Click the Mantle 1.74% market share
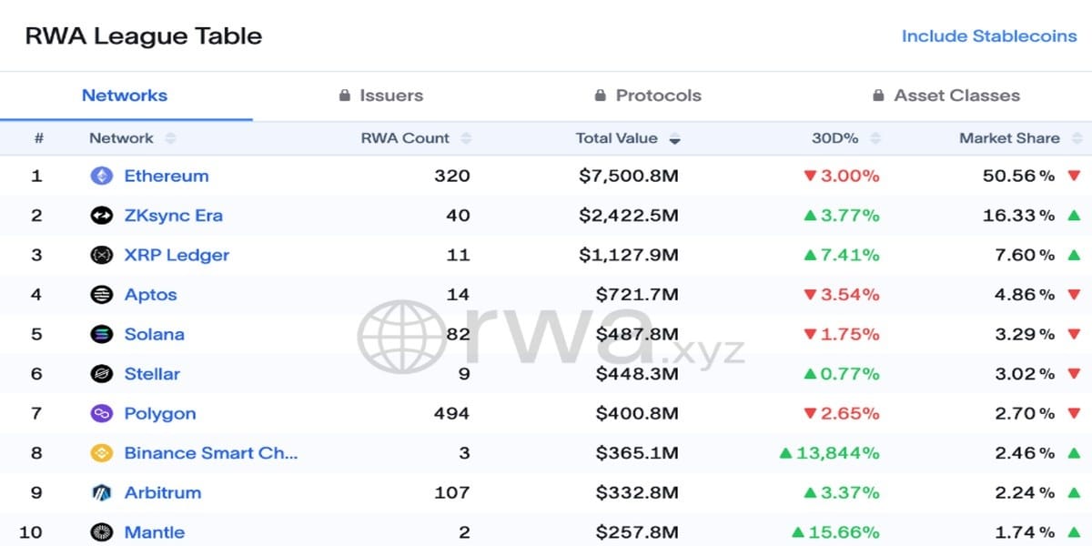The height and width of the screenshot is (546, 1092). click(1025, 532)
